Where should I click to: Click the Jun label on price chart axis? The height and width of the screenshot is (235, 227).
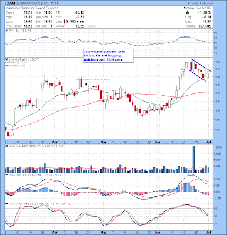click(x=157, y=142)
